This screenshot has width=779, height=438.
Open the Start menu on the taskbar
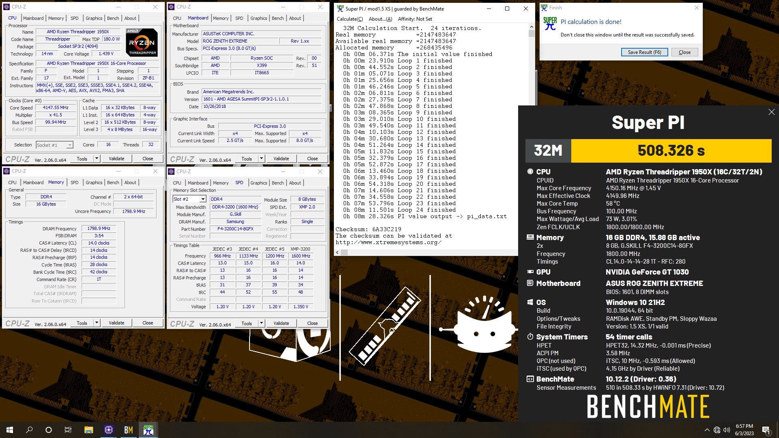(x=10, y=430)
